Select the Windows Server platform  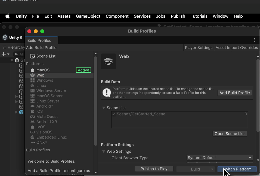(59, 91)
